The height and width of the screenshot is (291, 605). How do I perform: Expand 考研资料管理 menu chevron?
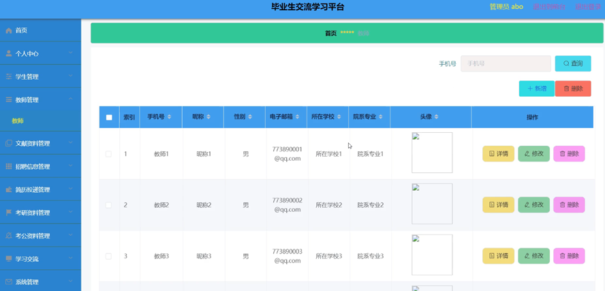[x=71, y=212]
